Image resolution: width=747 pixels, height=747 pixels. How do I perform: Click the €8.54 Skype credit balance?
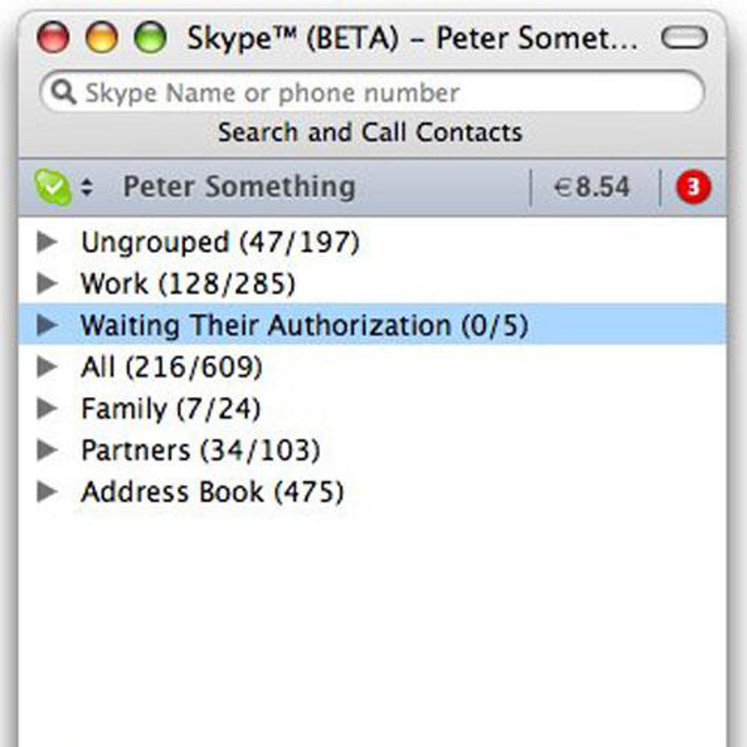[x=591, y=187]
